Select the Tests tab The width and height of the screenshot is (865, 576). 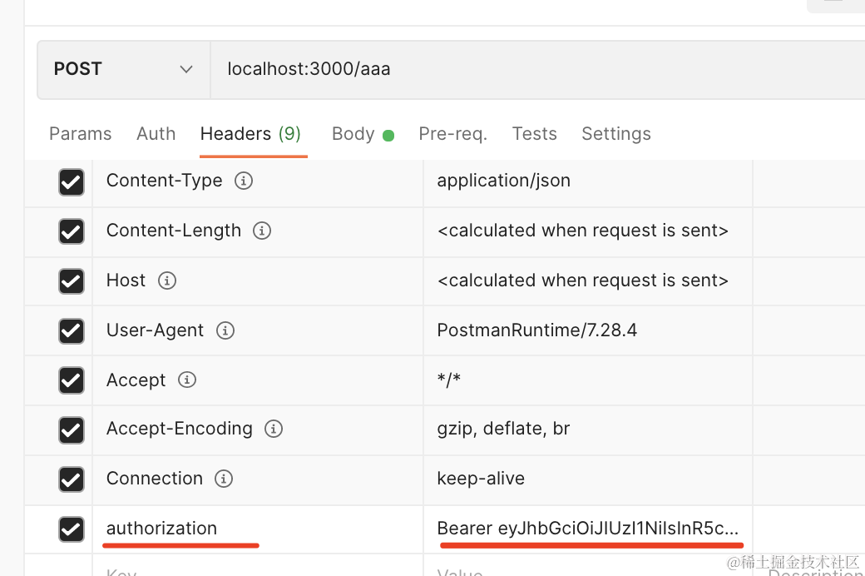[x=534, y=134]
